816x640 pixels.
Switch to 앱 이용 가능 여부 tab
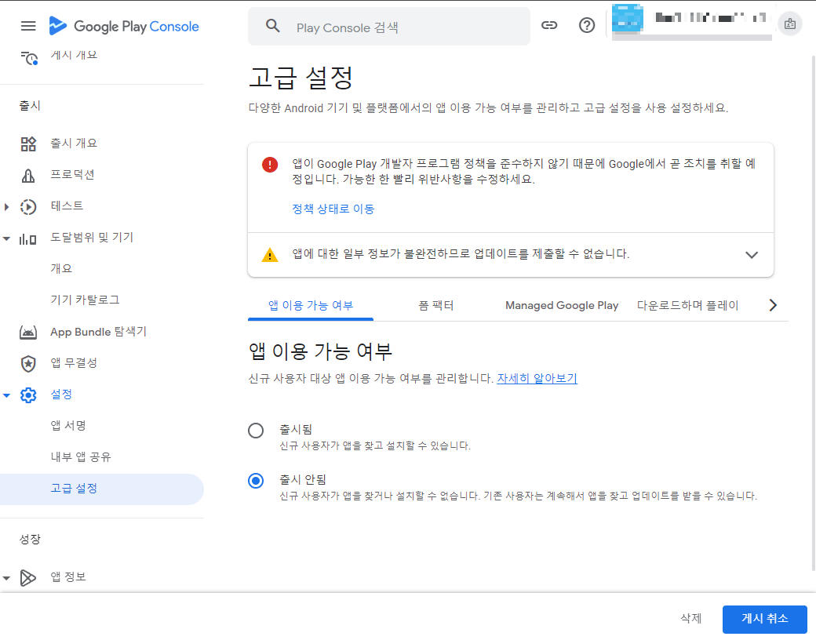tap(311, 305)
